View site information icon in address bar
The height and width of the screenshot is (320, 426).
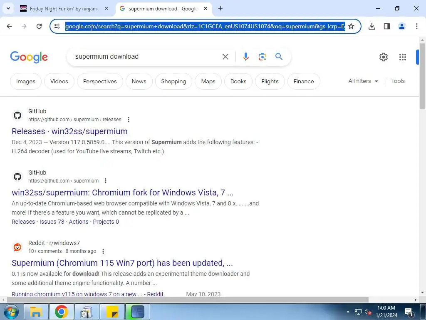coord(57,26)
